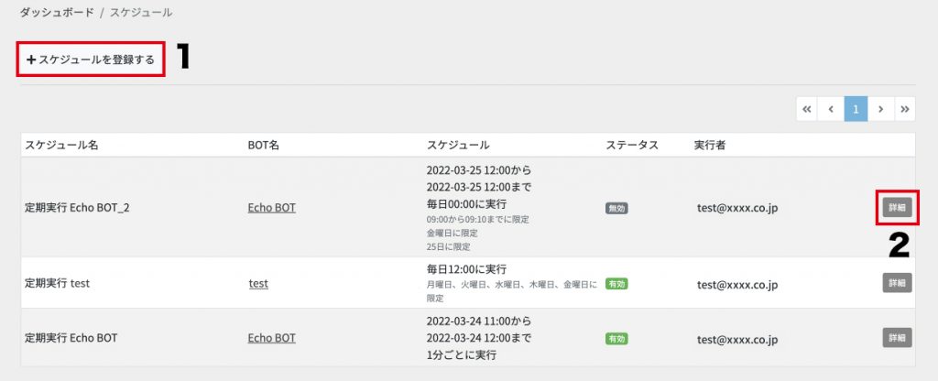Open 詳細 for 定期実行 test
This screenshot has width=938, height=381.
[x=898, y=283]
